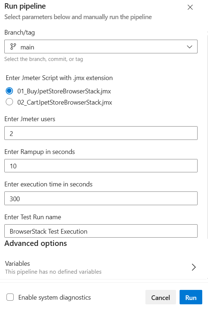This screenshot has height=309, width=208.
Task: Select the execution time field showing 300
Action: pos(101,198)
